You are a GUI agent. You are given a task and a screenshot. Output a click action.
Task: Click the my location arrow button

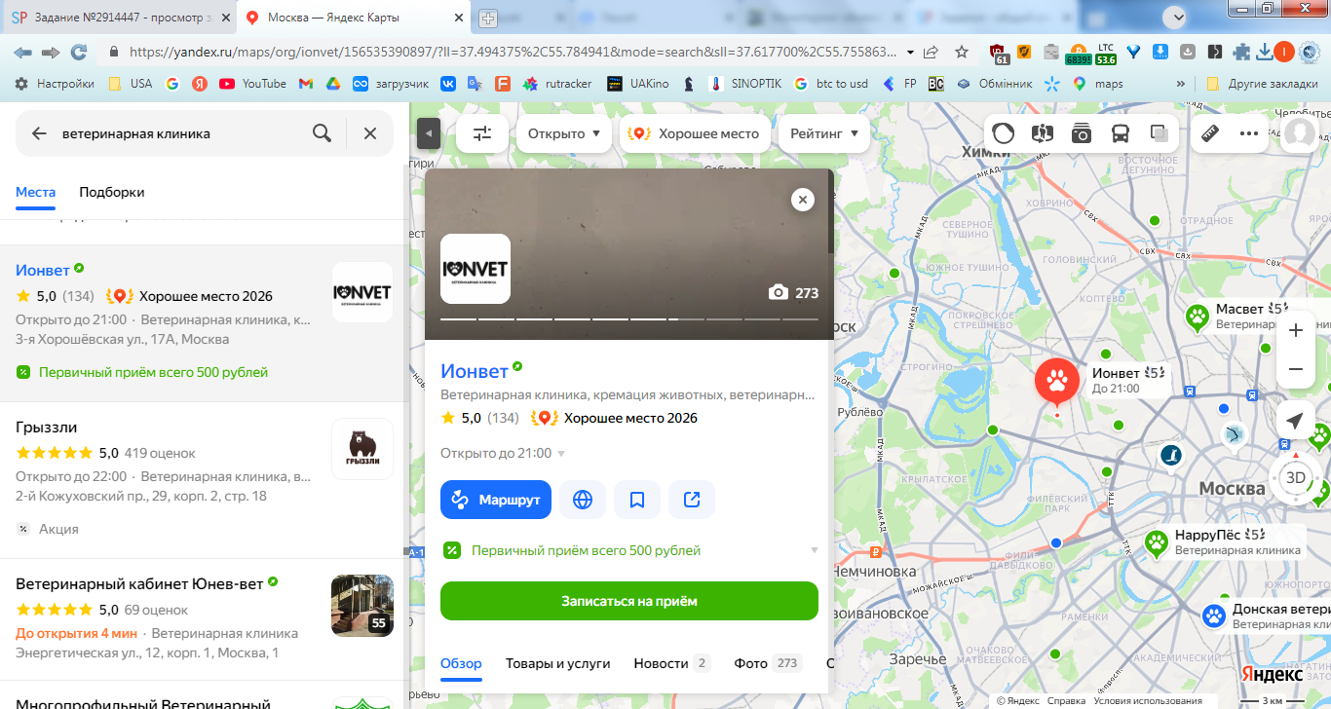(1295, 420)
